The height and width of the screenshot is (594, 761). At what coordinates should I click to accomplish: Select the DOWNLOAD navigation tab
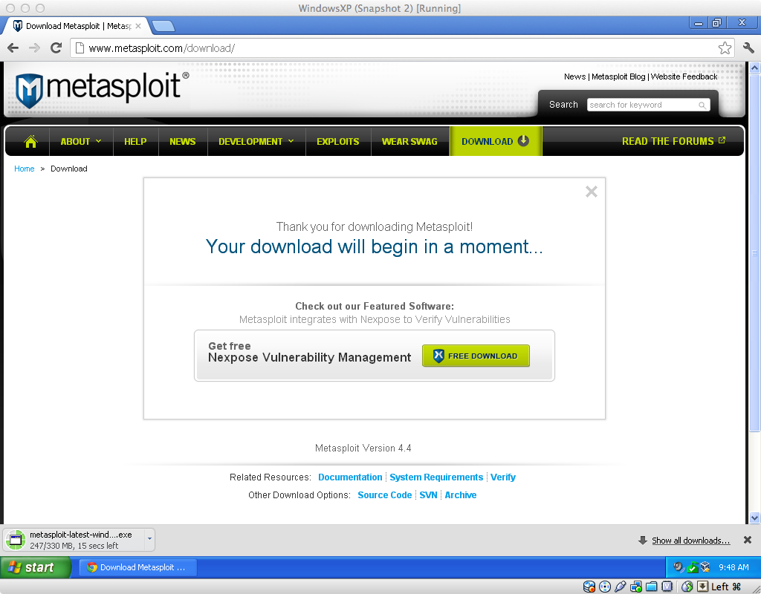point(496,141)
